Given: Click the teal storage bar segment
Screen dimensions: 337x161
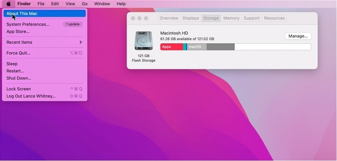Looking at the screenshot, I should pyautogui.click(x=185, y=47).
